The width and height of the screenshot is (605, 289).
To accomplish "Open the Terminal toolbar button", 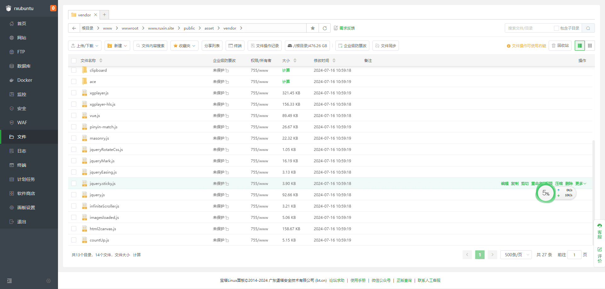I will [x=235, y=46].
